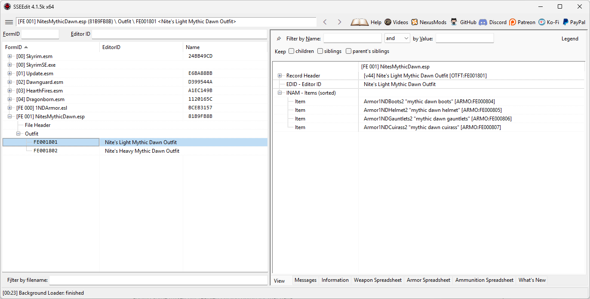Navigate back with left arrow
This screenshot has height=299, width=590.
(x=325, y=22)
